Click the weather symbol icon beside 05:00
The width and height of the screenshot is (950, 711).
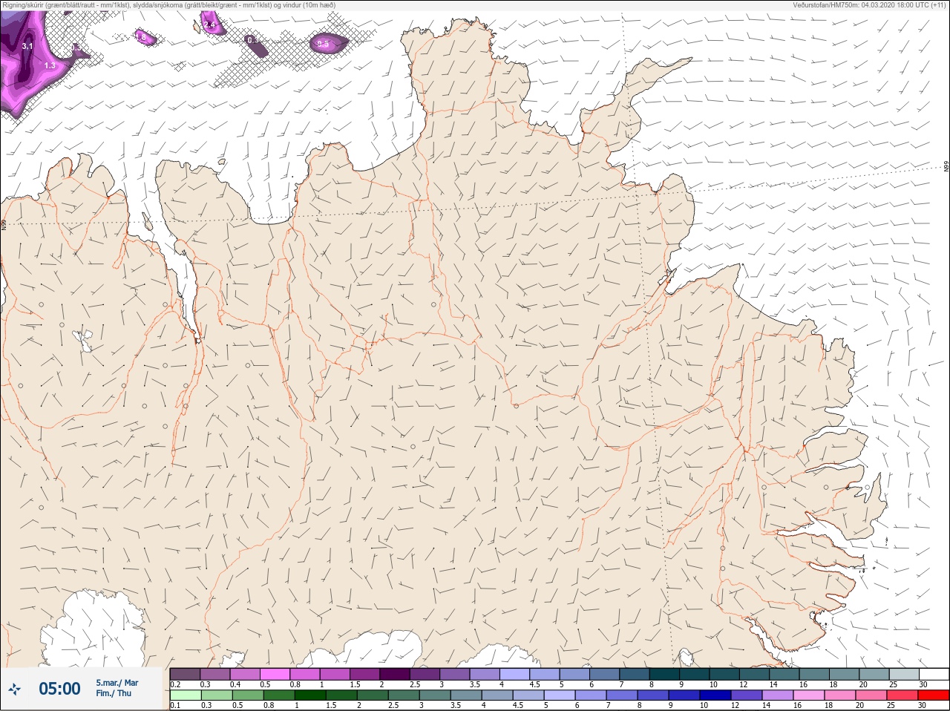click(x=14, y=689)
